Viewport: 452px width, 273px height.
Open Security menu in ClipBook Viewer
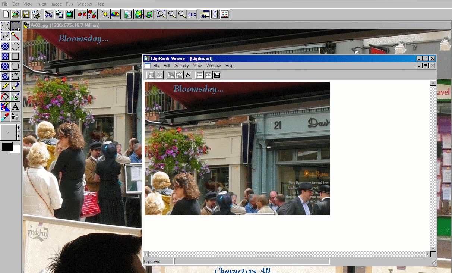tap(182, 66)
